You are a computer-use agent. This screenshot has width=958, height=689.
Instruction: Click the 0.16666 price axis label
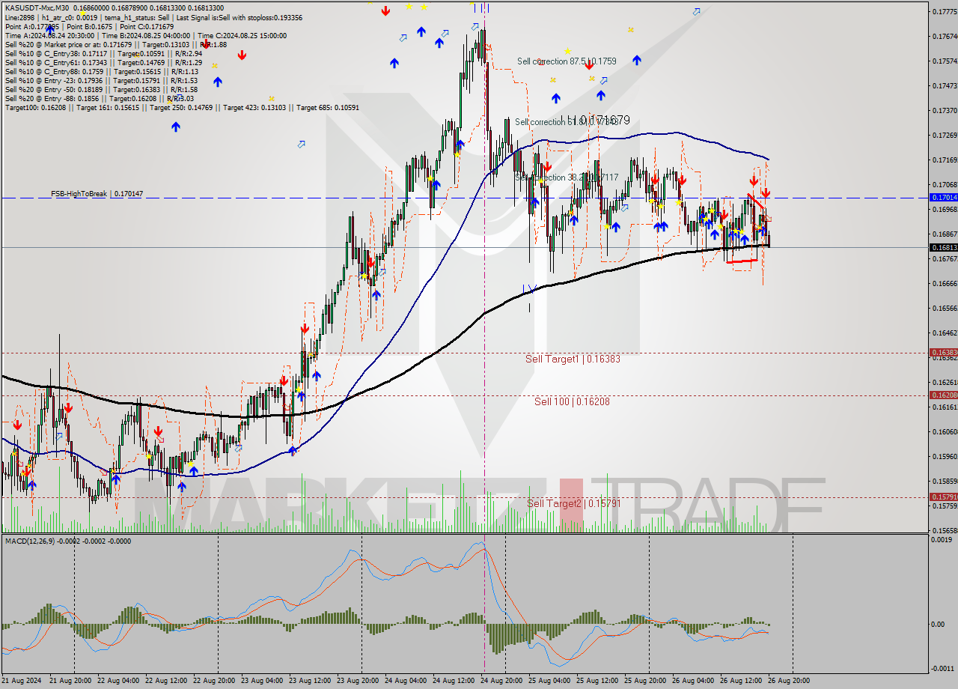(945, 283)
